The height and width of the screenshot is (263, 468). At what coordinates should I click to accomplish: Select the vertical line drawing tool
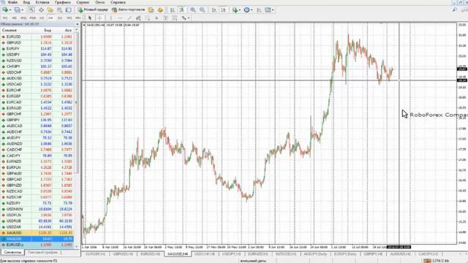point(110,18)
